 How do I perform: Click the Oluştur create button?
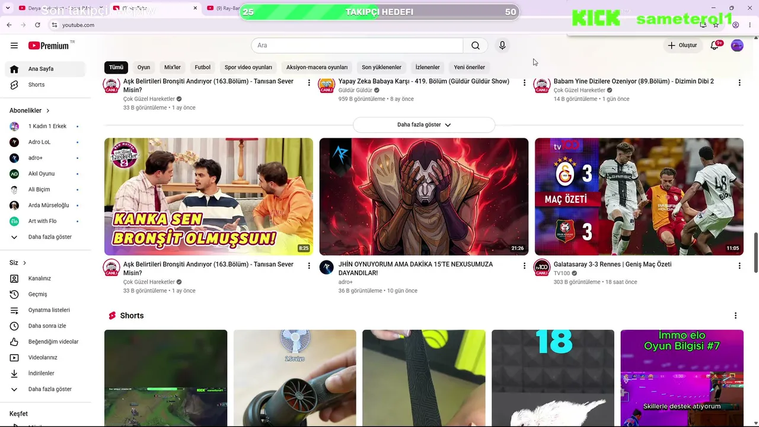click(682, 46)
